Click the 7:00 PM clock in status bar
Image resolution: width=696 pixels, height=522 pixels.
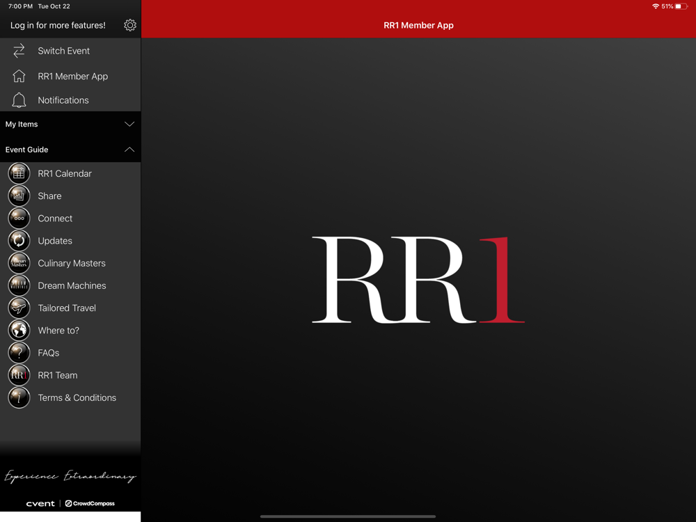(x=20, y=6)
